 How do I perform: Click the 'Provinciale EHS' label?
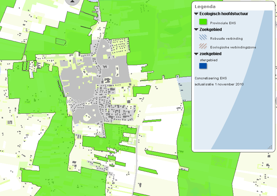223,23
